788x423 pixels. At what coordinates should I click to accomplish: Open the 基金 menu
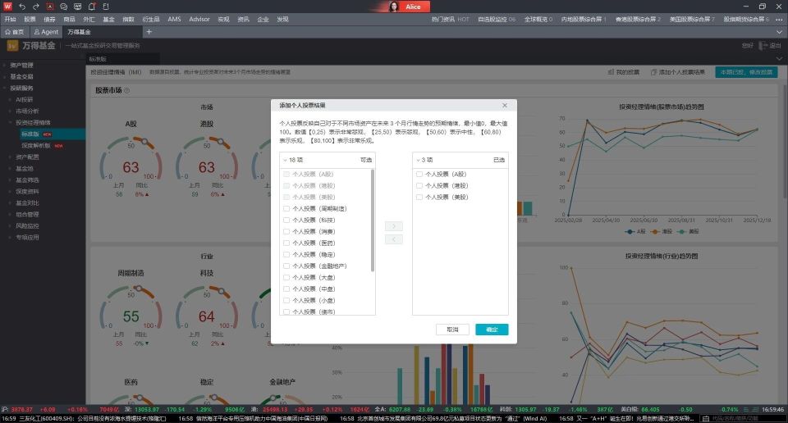[x=108, y=19]
